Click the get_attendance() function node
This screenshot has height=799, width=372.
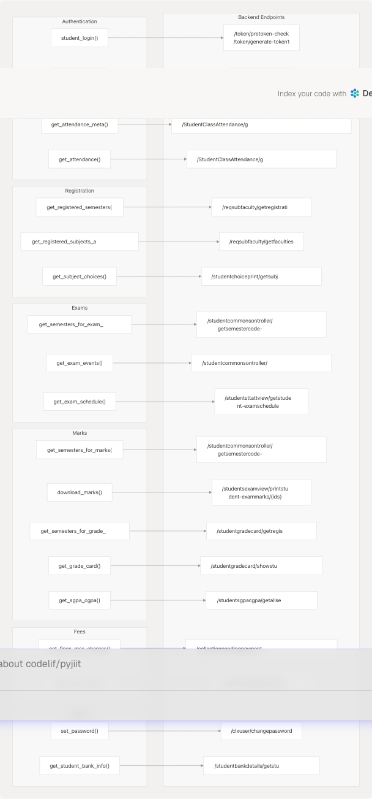[80, 159]
